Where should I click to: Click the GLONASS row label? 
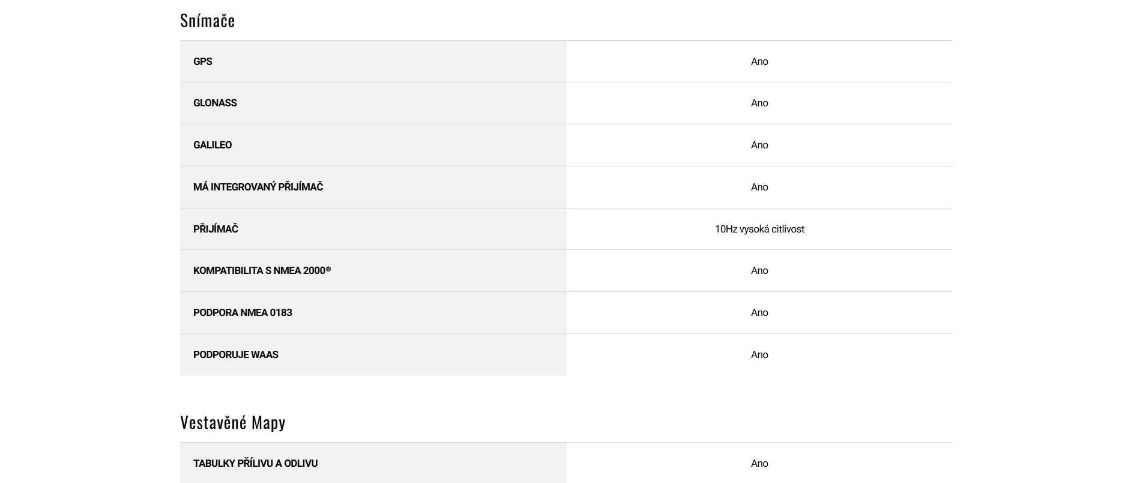pos(215,103)
